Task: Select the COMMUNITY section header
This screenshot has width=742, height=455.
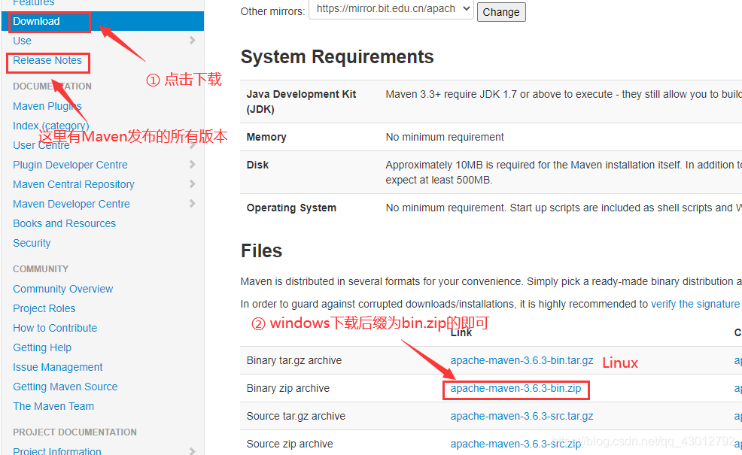Action: (41, 269)
